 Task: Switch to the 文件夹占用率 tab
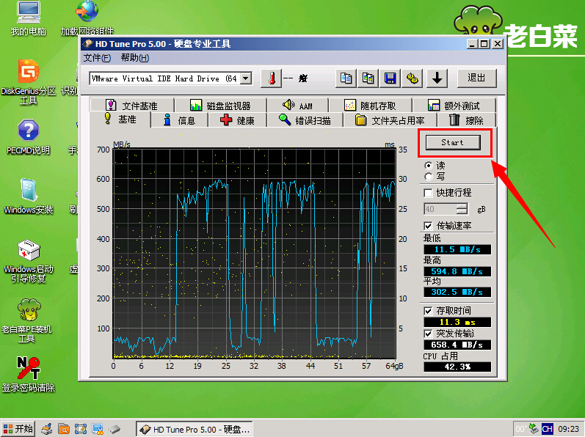tap(390, 120)
